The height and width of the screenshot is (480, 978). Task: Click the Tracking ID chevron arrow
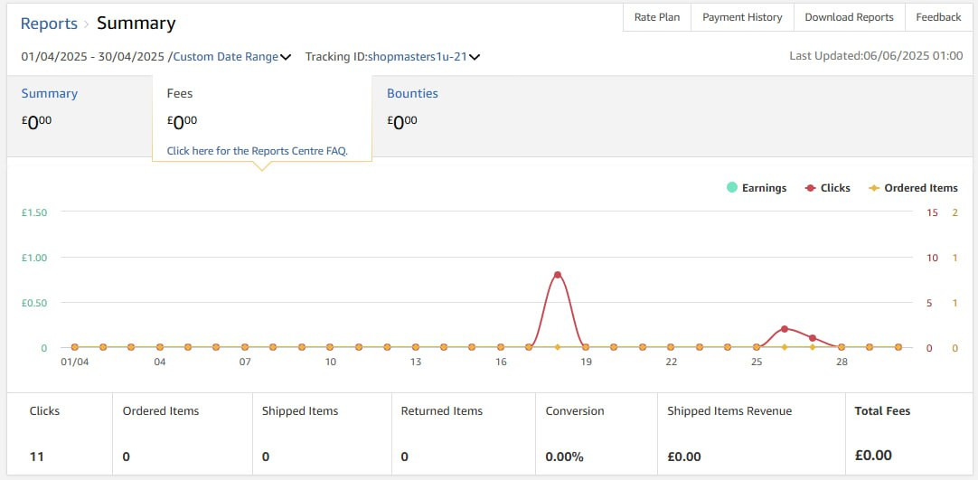point(475,57)
